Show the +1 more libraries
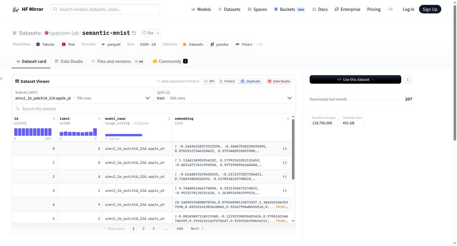Viewport: 457px width, 246px height. coord(259,44)
